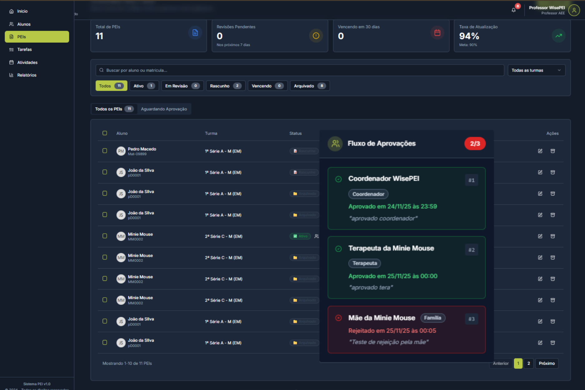Click edit icon for Pedro Macedo row

pos(540,151)
